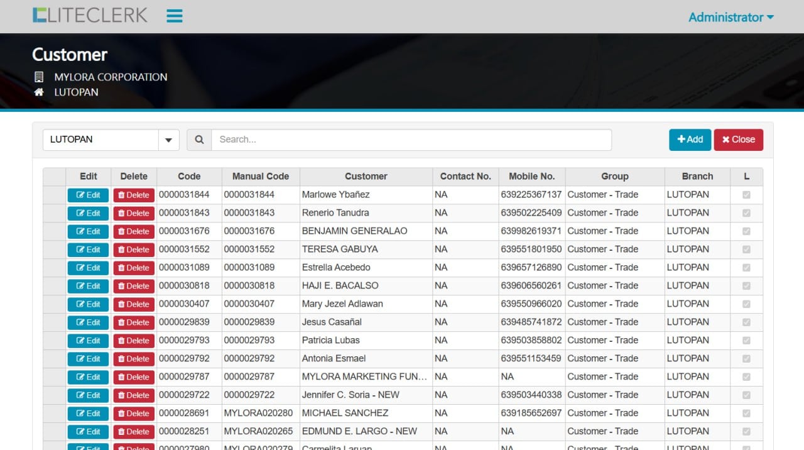Viewport: 804px width, 450px height.
Task: Open the hamburger navigation menu
Action: (175, 16)
